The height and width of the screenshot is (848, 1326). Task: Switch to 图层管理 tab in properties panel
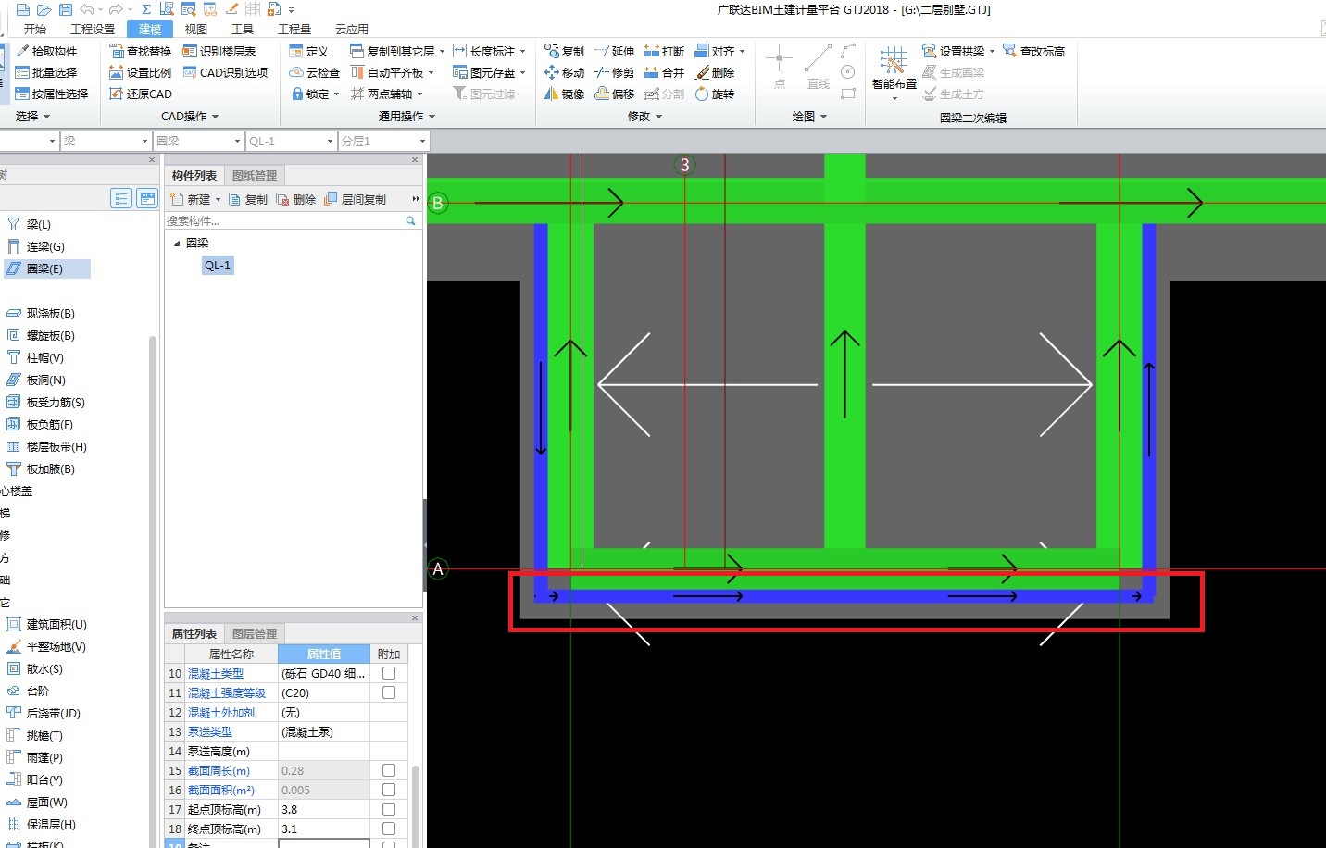[255, 633]
